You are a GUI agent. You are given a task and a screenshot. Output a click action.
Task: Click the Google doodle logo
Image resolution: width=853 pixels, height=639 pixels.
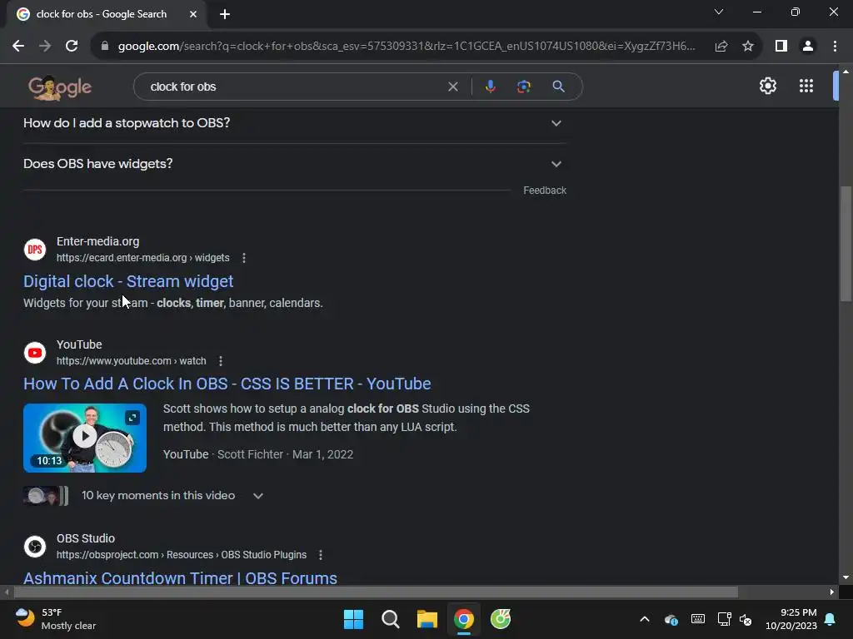[x=60, y=87]
